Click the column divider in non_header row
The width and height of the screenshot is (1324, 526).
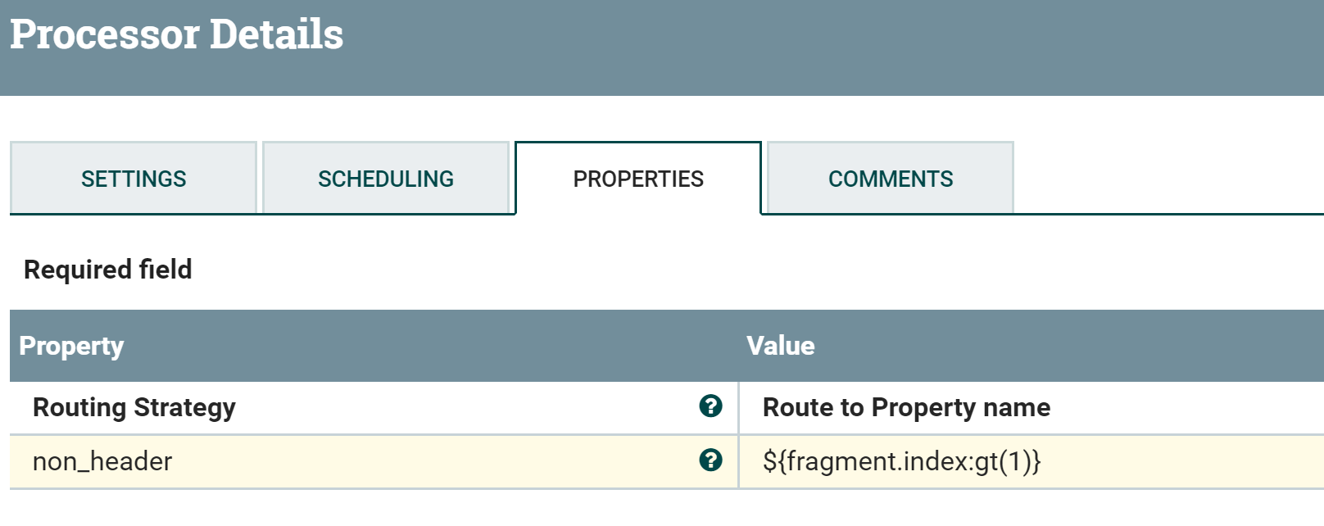click(x=738, y=461)
